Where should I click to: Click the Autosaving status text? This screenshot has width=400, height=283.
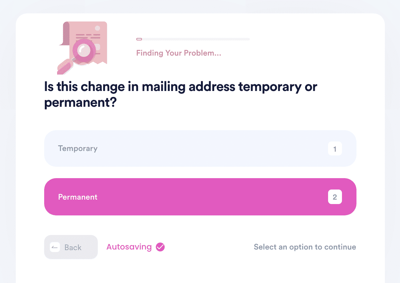point(129,247)
